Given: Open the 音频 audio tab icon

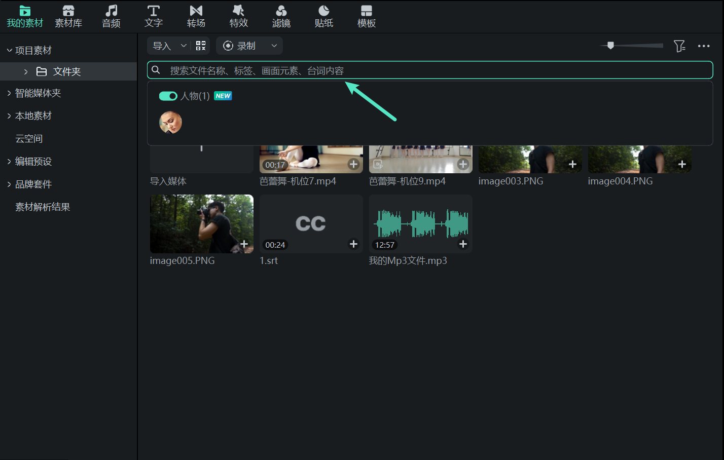Looking at the screenshot, I should 111,11.
